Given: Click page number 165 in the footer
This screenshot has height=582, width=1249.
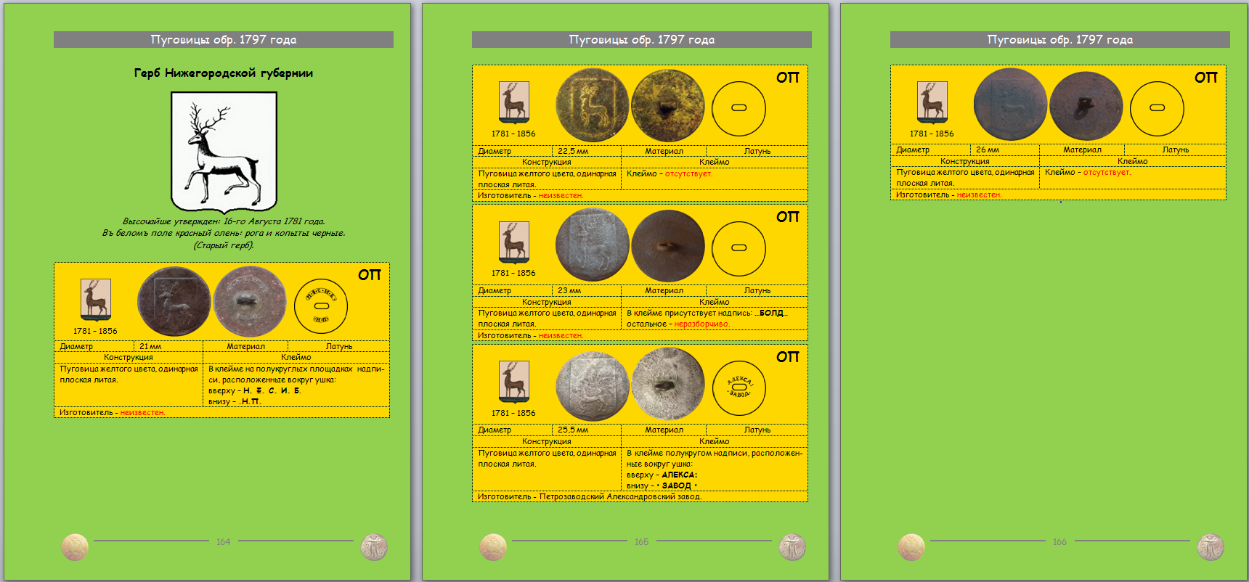Looking at the screenshot, I should (x=641, y=542).
